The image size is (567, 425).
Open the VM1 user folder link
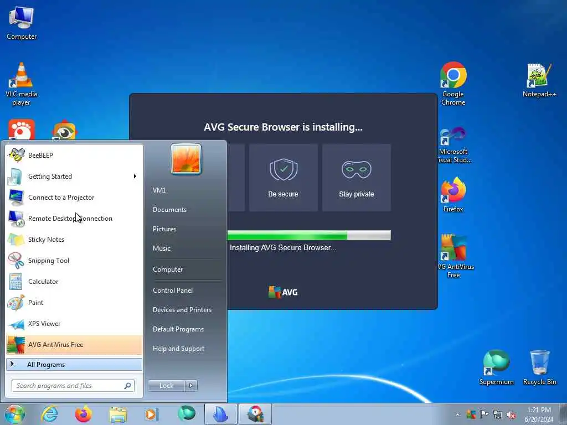pyautogui.click(x=159, y=190)
